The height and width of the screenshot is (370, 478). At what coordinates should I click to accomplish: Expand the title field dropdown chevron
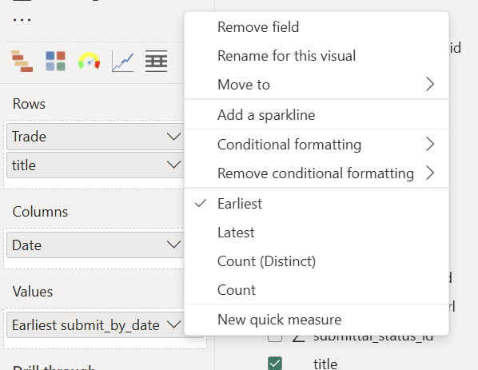(173, 165)
